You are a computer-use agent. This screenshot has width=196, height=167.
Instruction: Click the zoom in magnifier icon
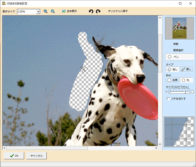[46, 11]
